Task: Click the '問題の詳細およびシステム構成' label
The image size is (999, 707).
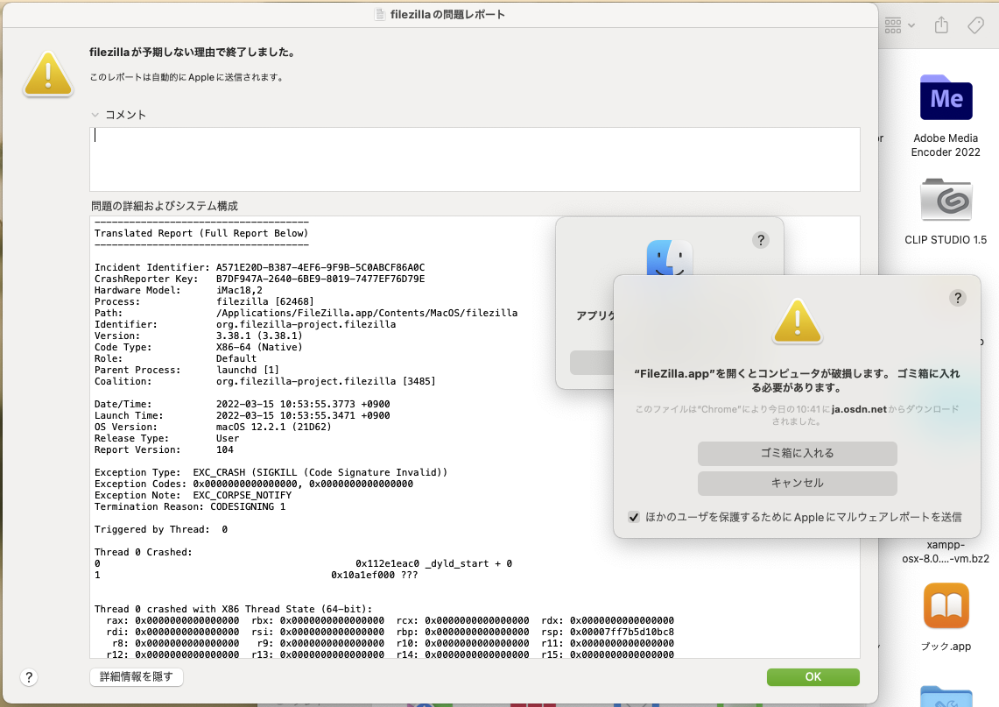Action: tap(165, 206)
